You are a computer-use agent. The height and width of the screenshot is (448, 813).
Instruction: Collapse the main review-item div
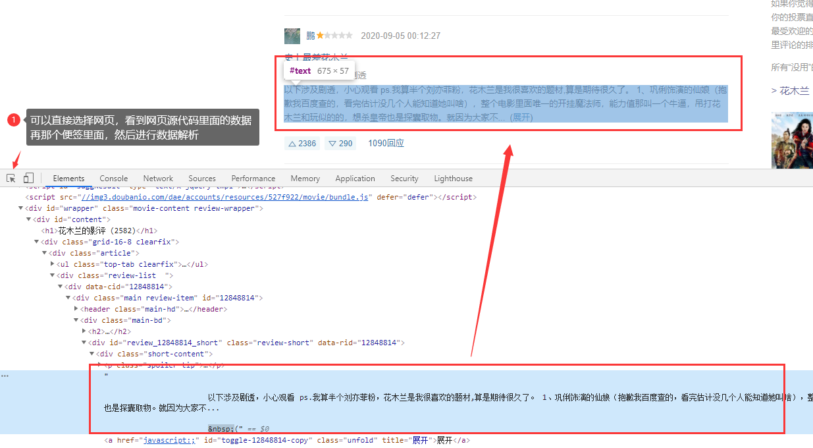(68, 298)
